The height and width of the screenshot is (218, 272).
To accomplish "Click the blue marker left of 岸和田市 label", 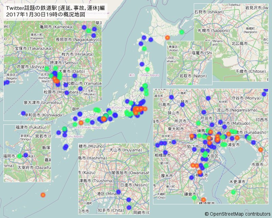I will point(23,113).
